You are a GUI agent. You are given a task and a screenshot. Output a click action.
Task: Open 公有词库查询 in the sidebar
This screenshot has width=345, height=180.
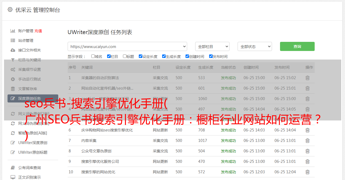(30, 168)
